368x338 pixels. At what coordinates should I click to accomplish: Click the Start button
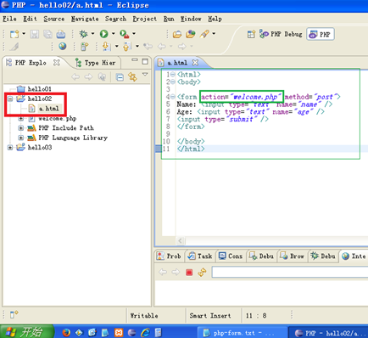(27, 332)
